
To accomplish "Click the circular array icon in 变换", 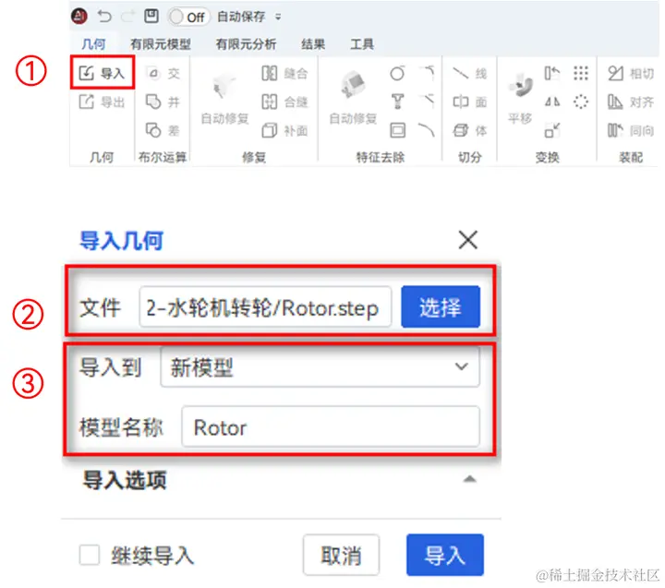I will tap(581, 102).
